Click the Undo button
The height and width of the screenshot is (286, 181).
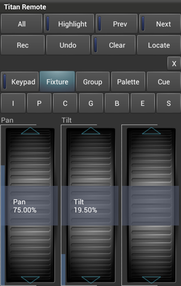[x=68, y=45]
